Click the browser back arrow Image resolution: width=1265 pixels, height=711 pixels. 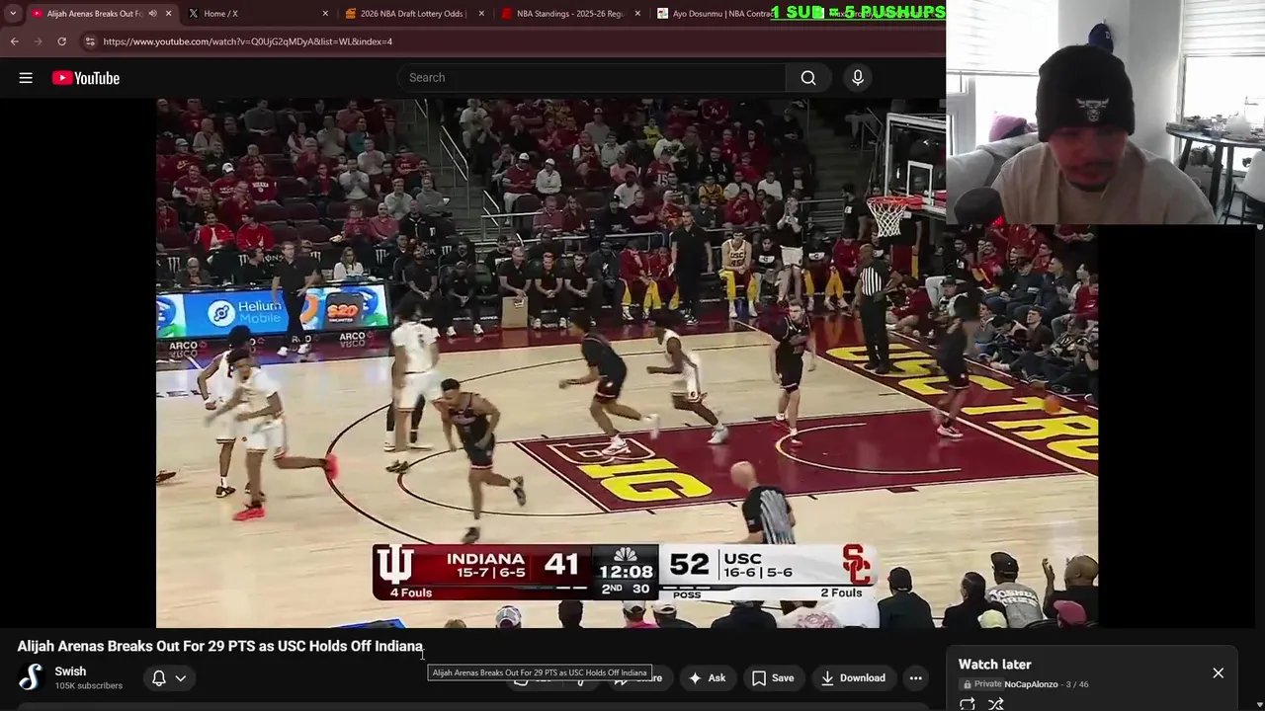click(x=15, y=41)
